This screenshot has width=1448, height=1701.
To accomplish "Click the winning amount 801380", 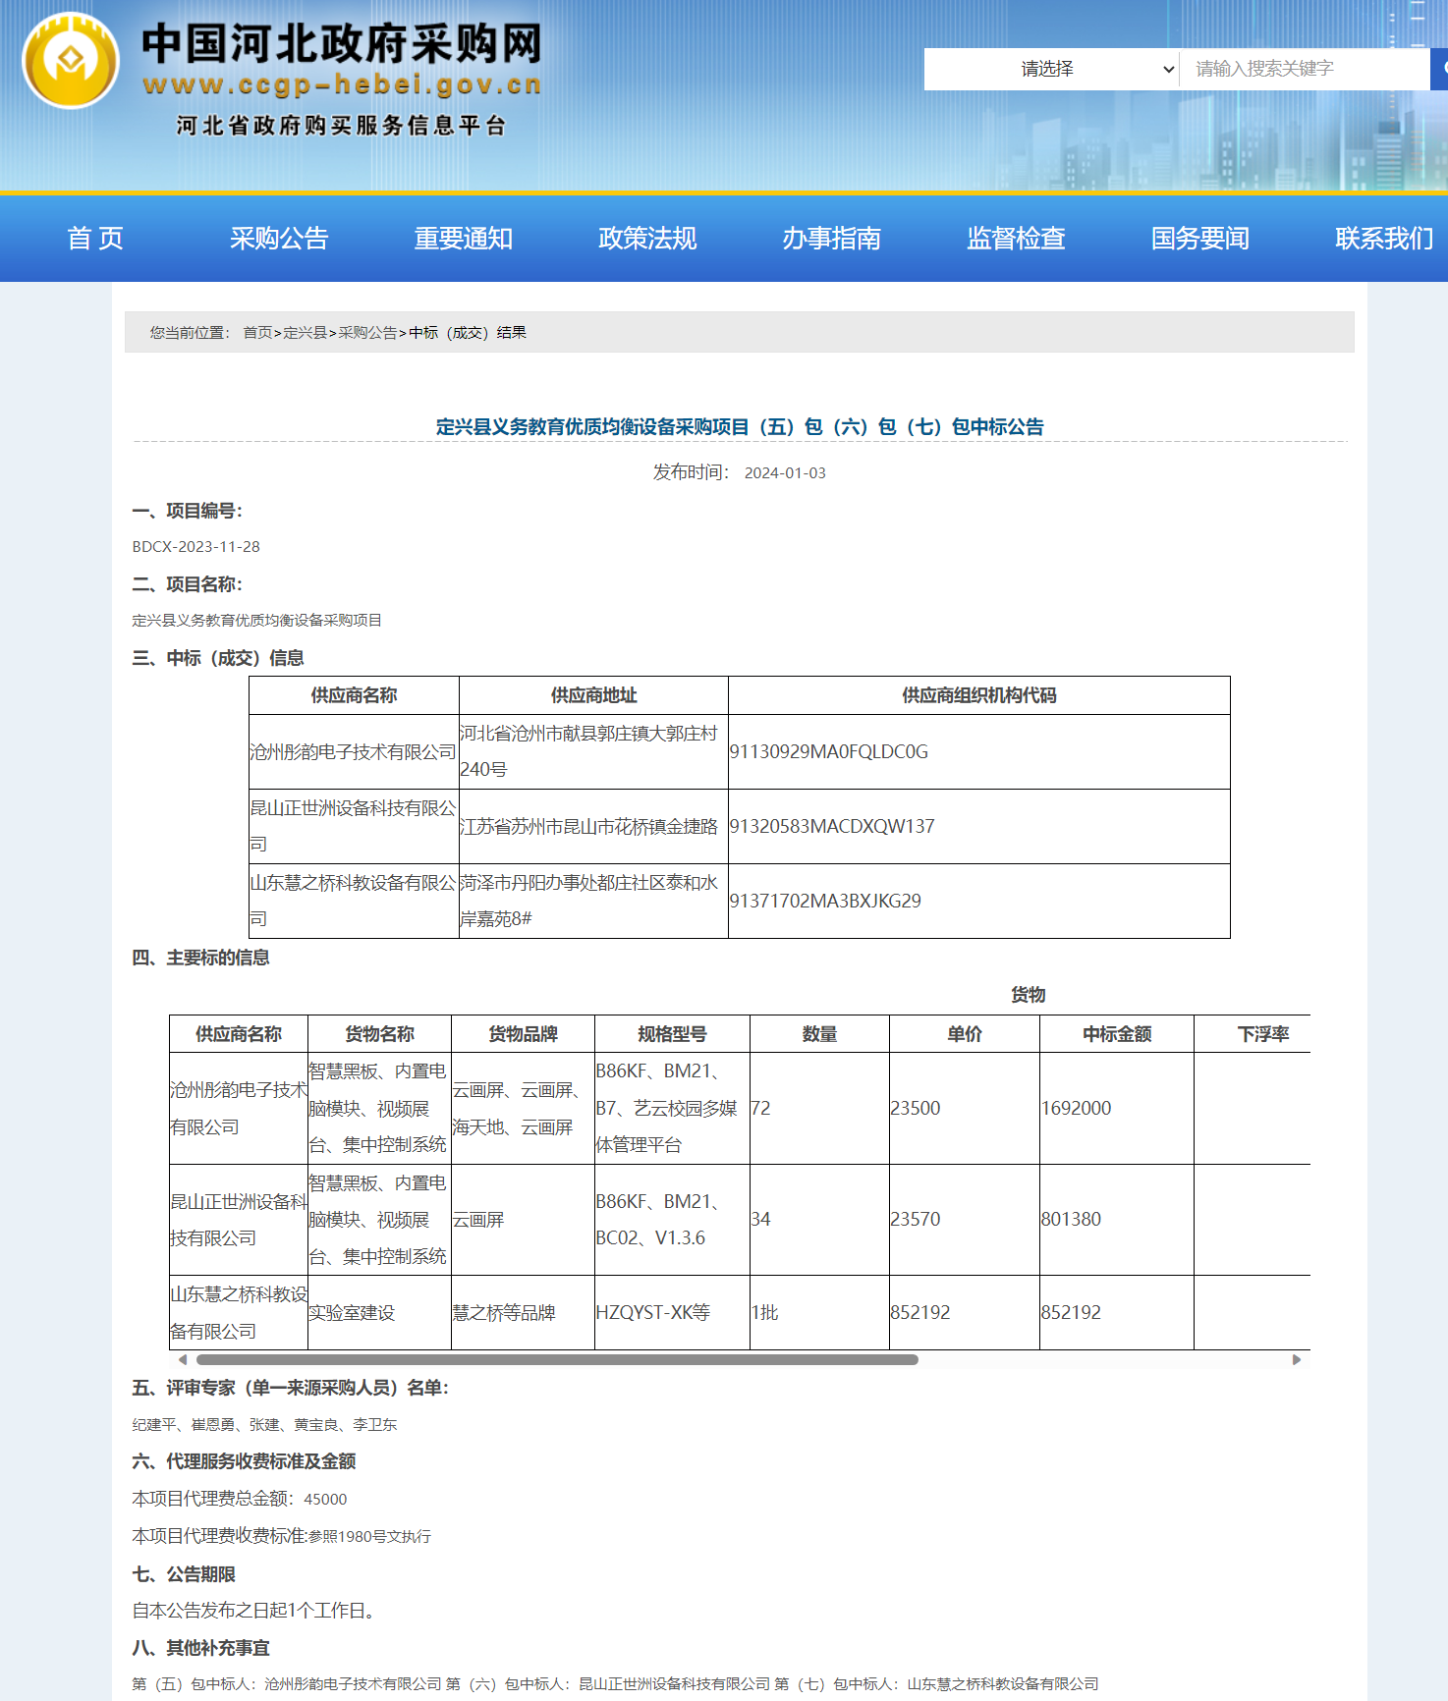I will tap(1072, 1220).
